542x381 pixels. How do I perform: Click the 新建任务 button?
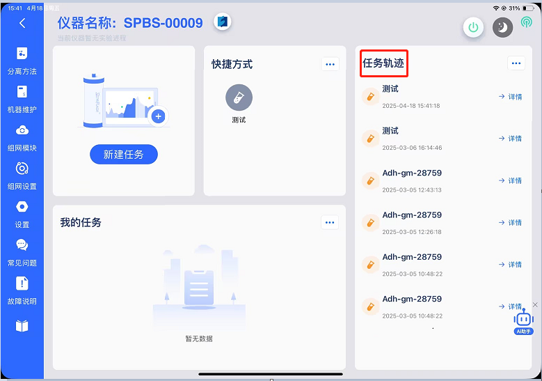[x=124, y=155]
